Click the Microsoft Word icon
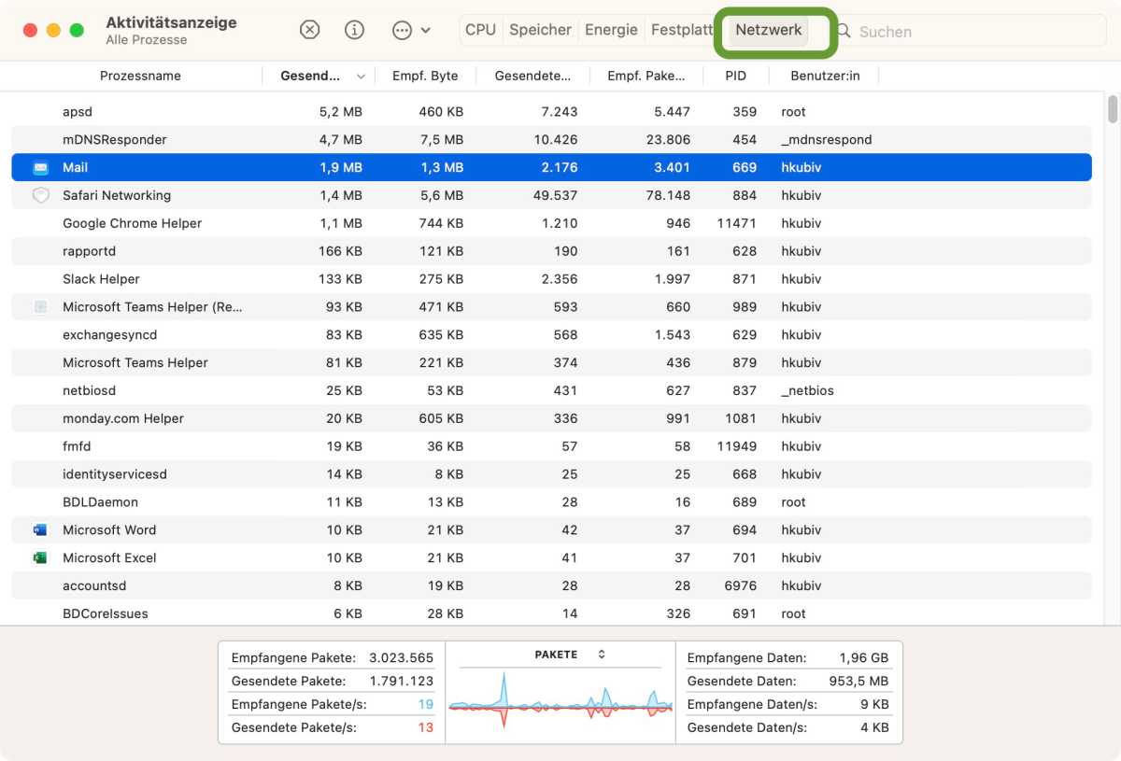1121x761 pixels. point(40,530)
